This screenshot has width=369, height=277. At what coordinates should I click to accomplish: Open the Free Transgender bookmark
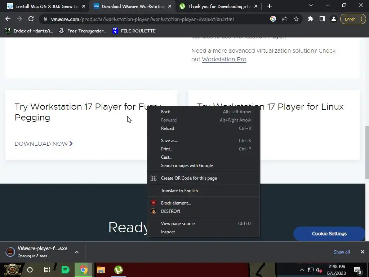(83, 31)
